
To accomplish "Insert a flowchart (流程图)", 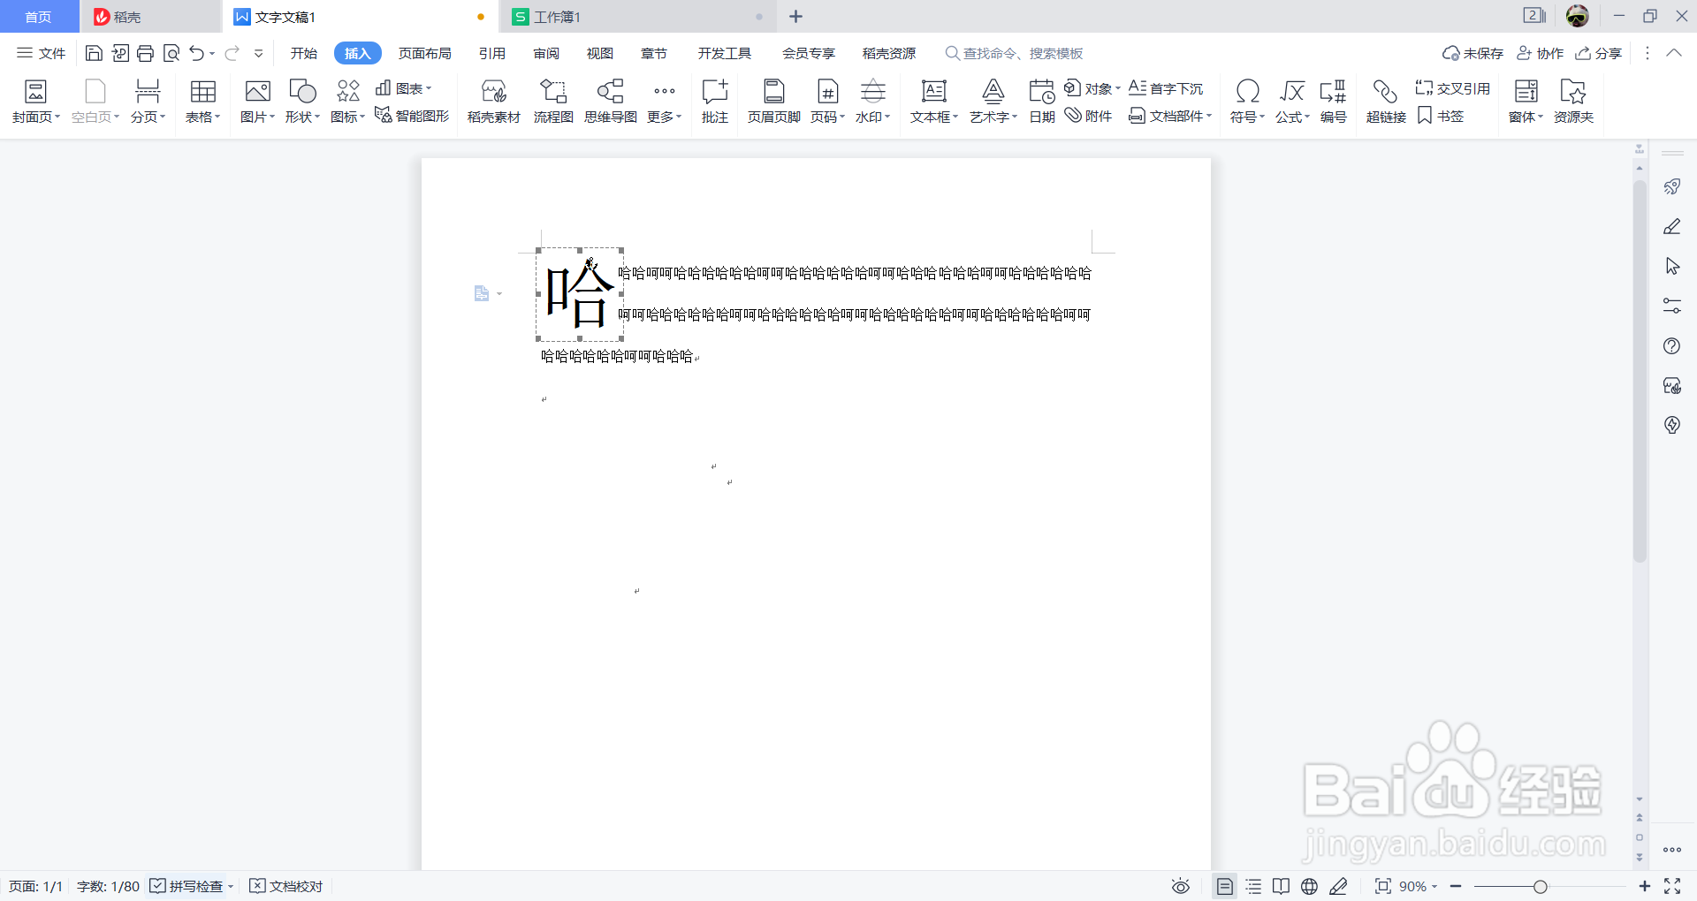I will (x=553, y=102).
